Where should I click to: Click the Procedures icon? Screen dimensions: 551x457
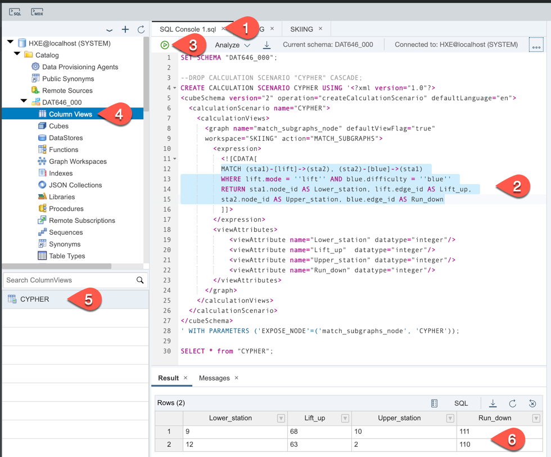pyautogui.click(x=42, y=208)
